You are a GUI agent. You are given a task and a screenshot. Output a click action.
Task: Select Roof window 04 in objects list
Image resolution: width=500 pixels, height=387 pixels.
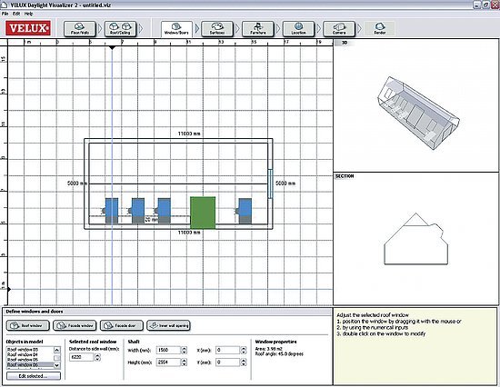pyautogui.click(x=23, y=354)
